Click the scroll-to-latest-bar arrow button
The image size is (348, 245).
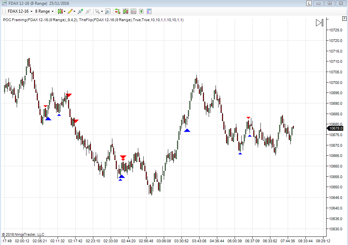click(319, 23)
